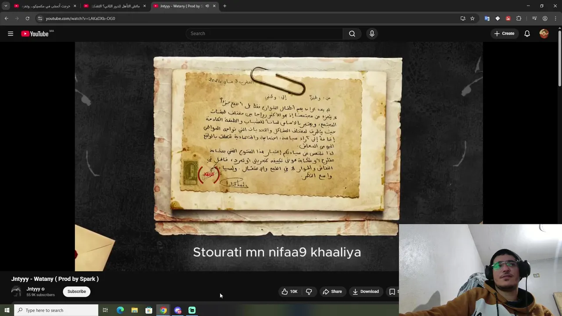Open Microsoft Store from the taskbar

click(x=149, y=310)
